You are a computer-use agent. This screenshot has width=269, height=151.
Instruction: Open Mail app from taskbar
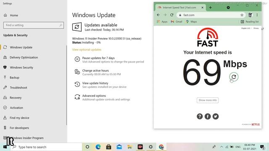tap(119, 147)
